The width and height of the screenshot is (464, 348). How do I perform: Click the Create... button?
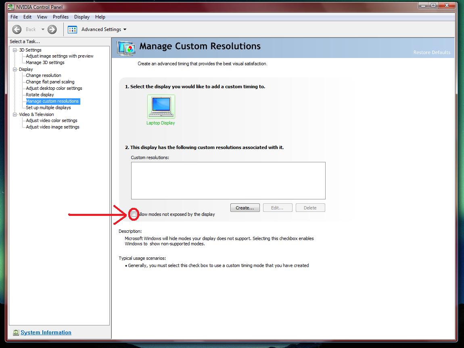[245, 208]
